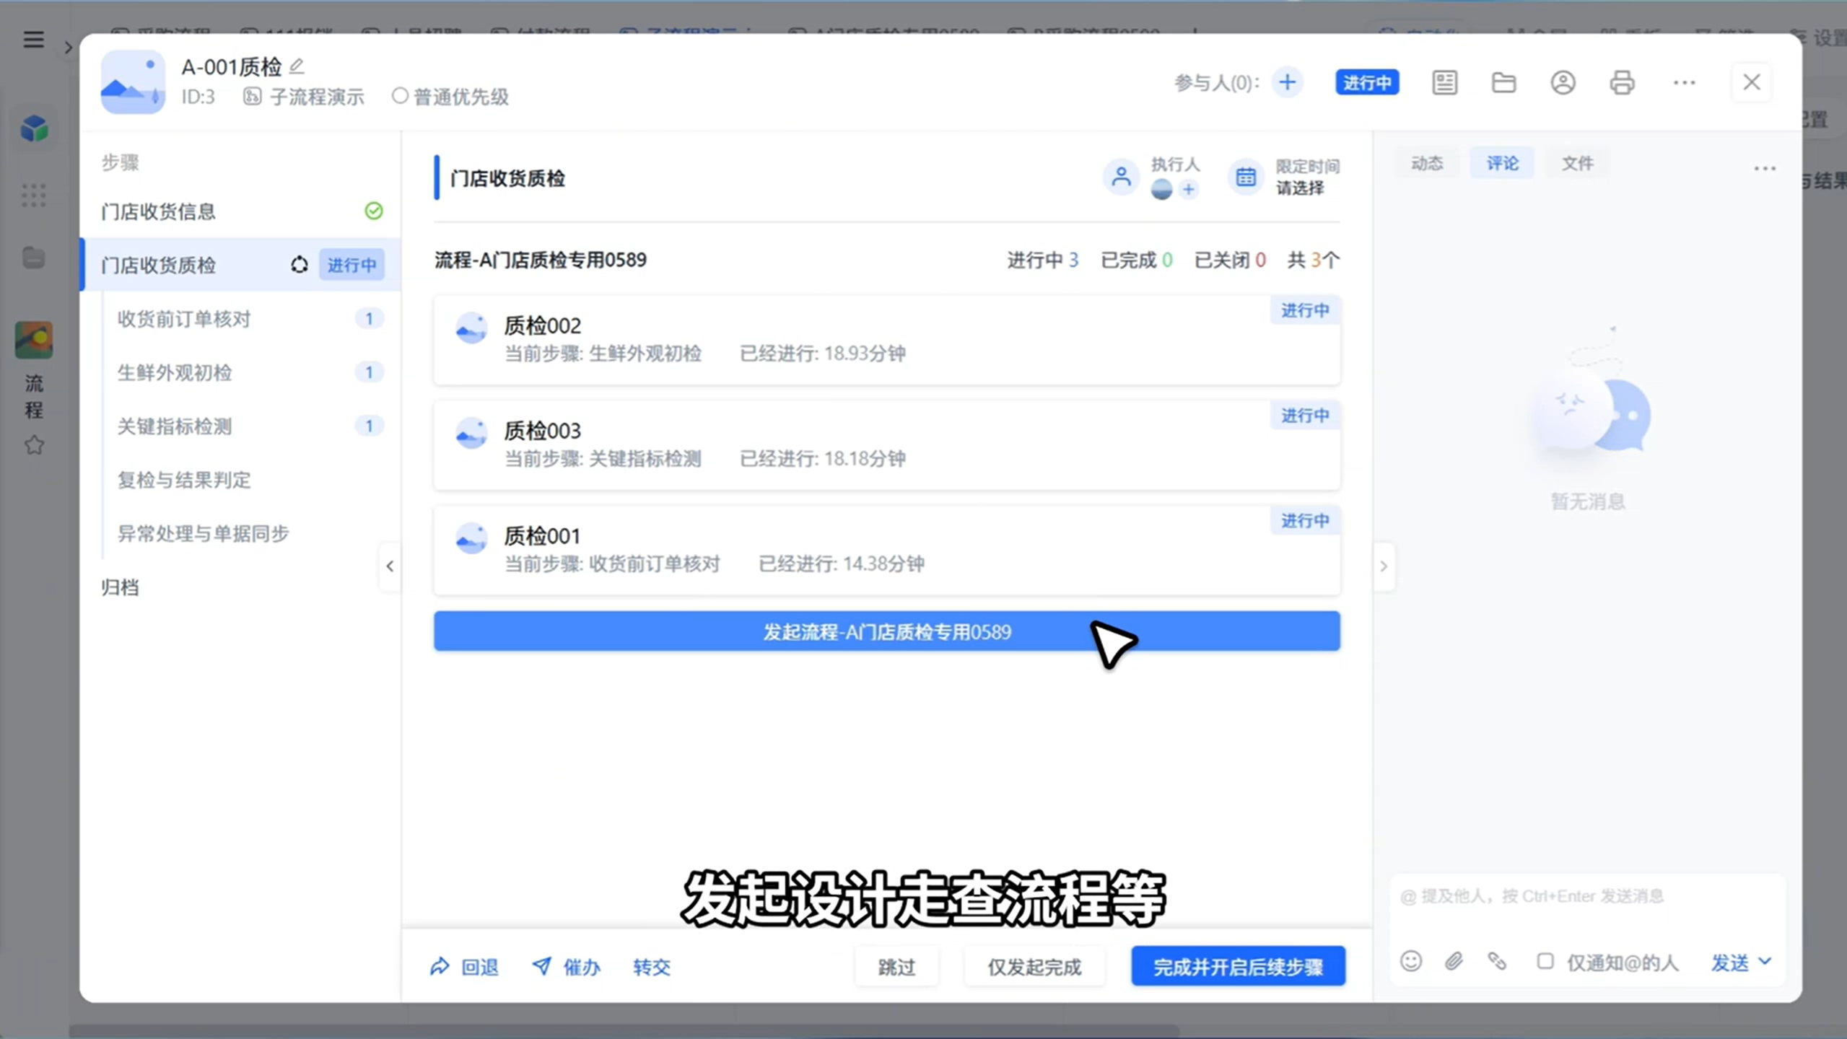
Task: Click the 进行中 3 count filter
Action: click(x=1042, y=260)
